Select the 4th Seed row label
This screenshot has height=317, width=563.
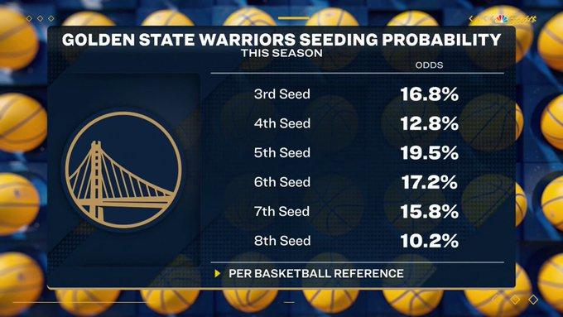[281, 123]
